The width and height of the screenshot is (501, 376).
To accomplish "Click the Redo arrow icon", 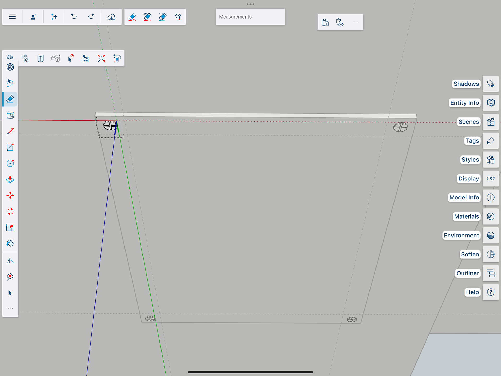I will coord(91,17).
